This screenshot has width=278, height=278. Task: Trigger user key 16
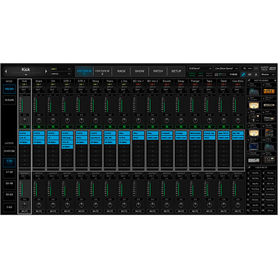[270, 211]
